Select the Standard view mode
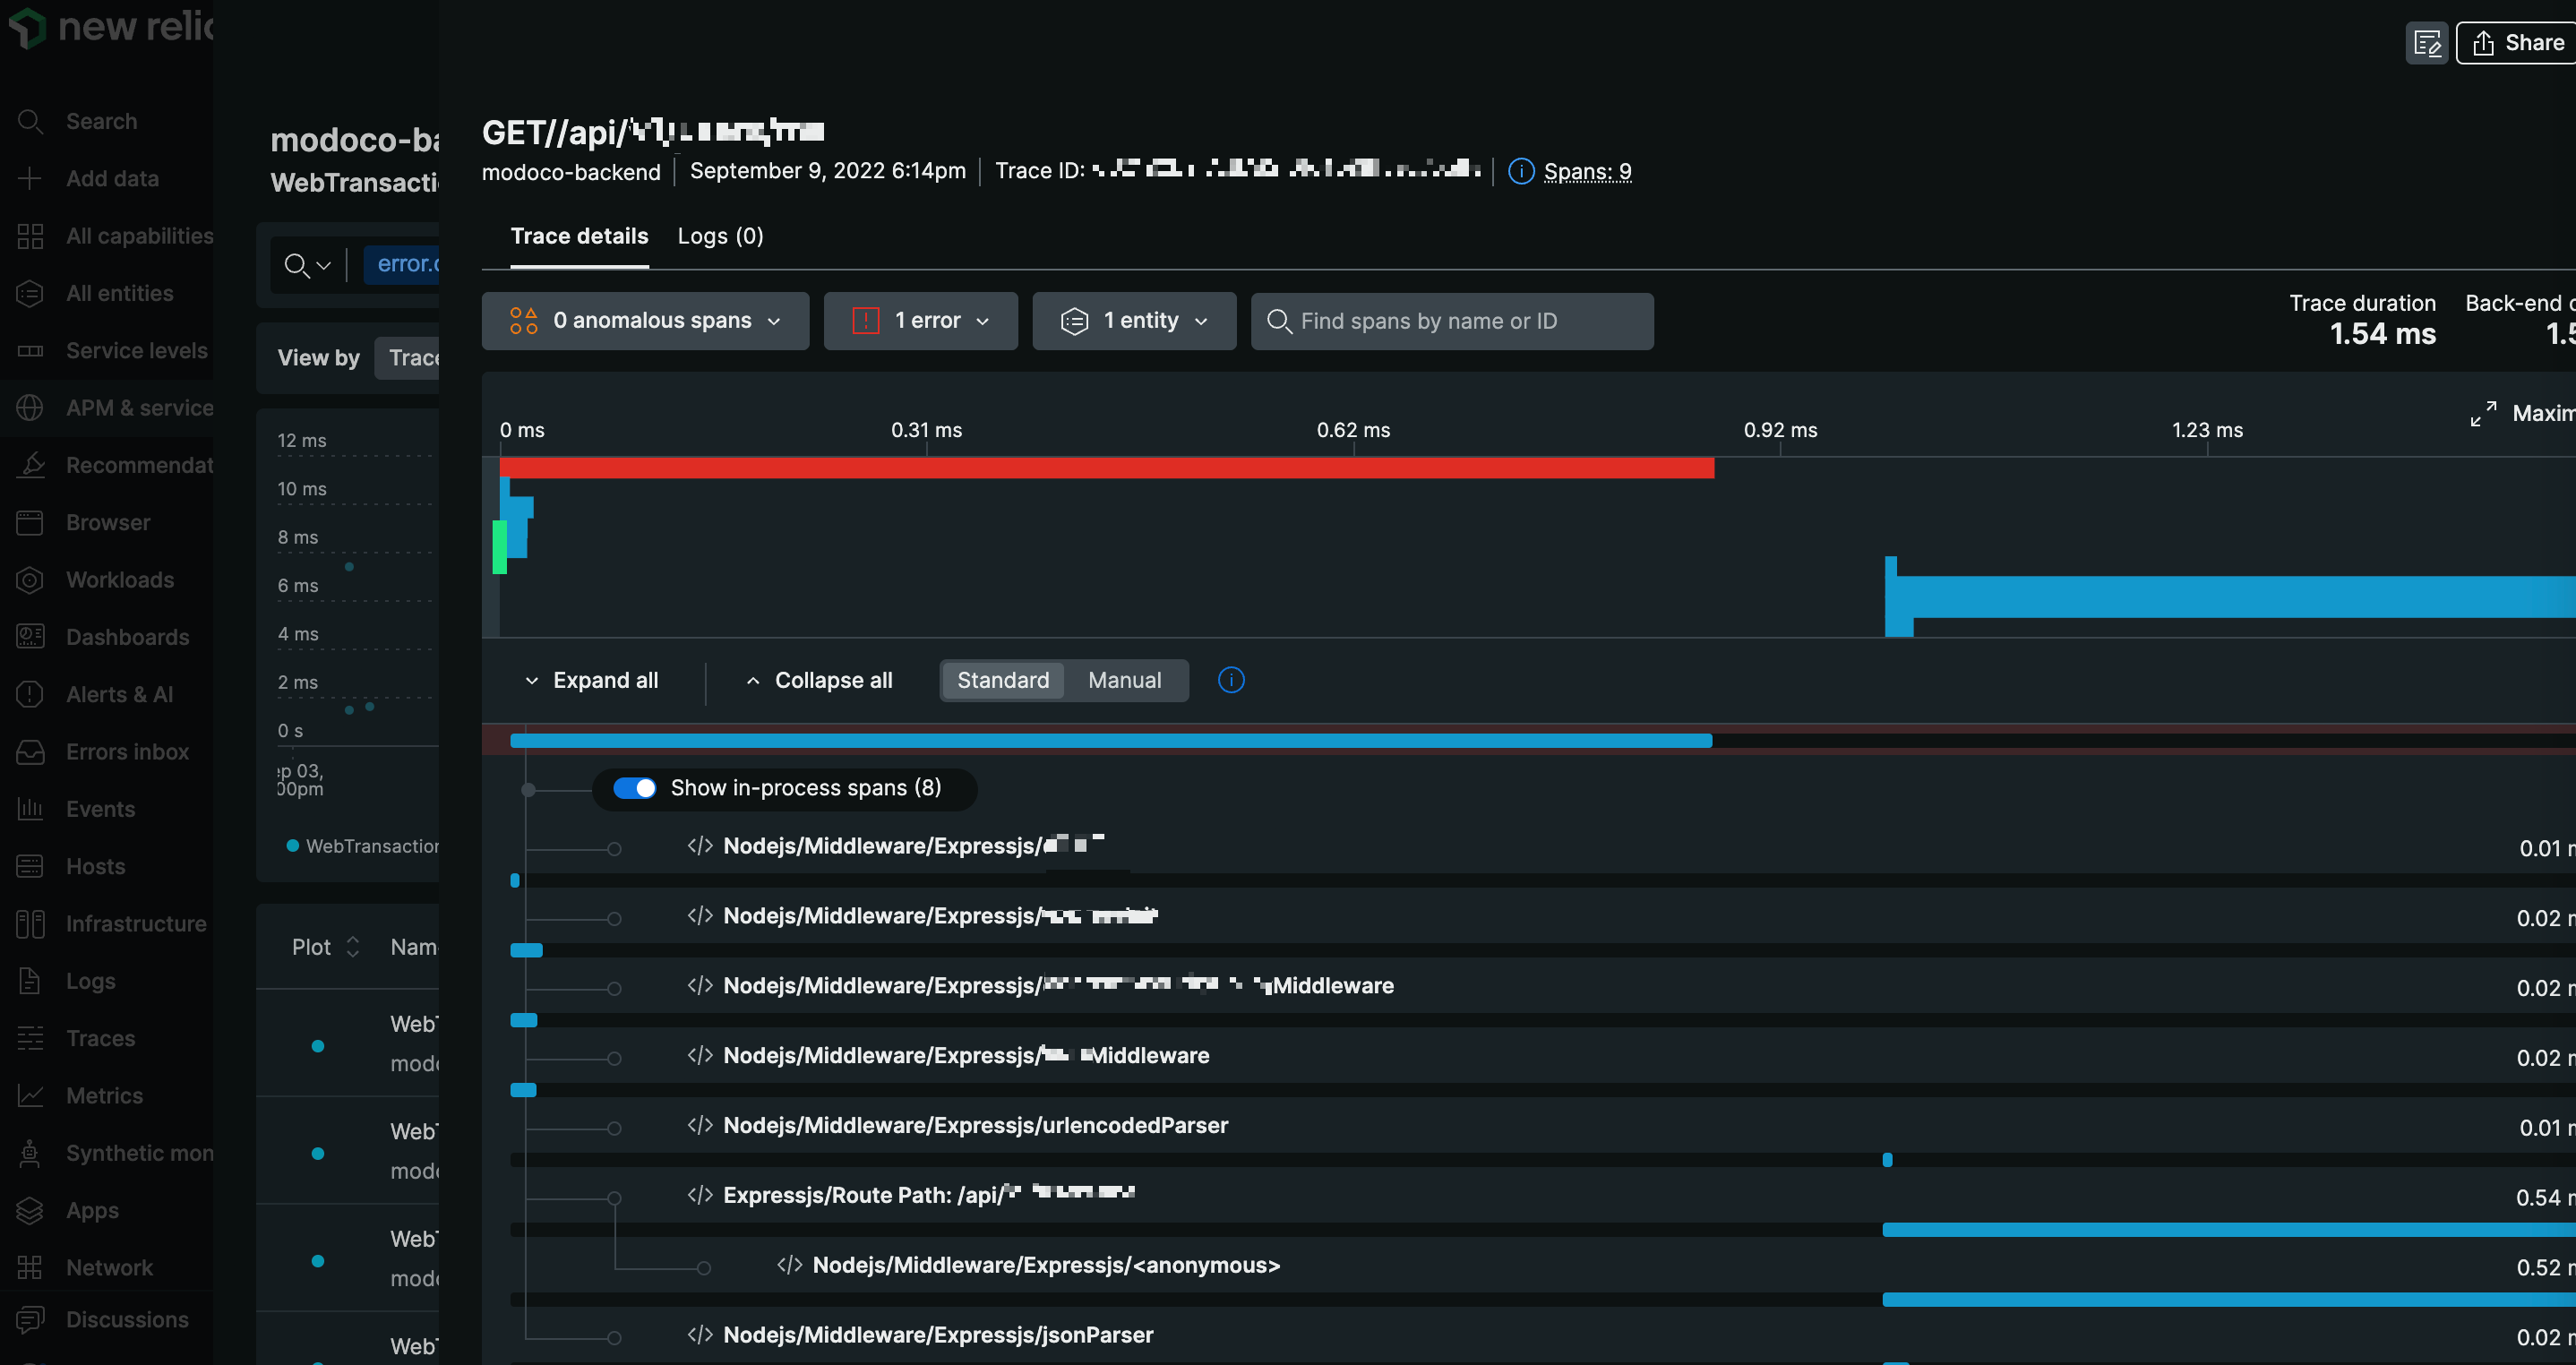 point(1002,680)
